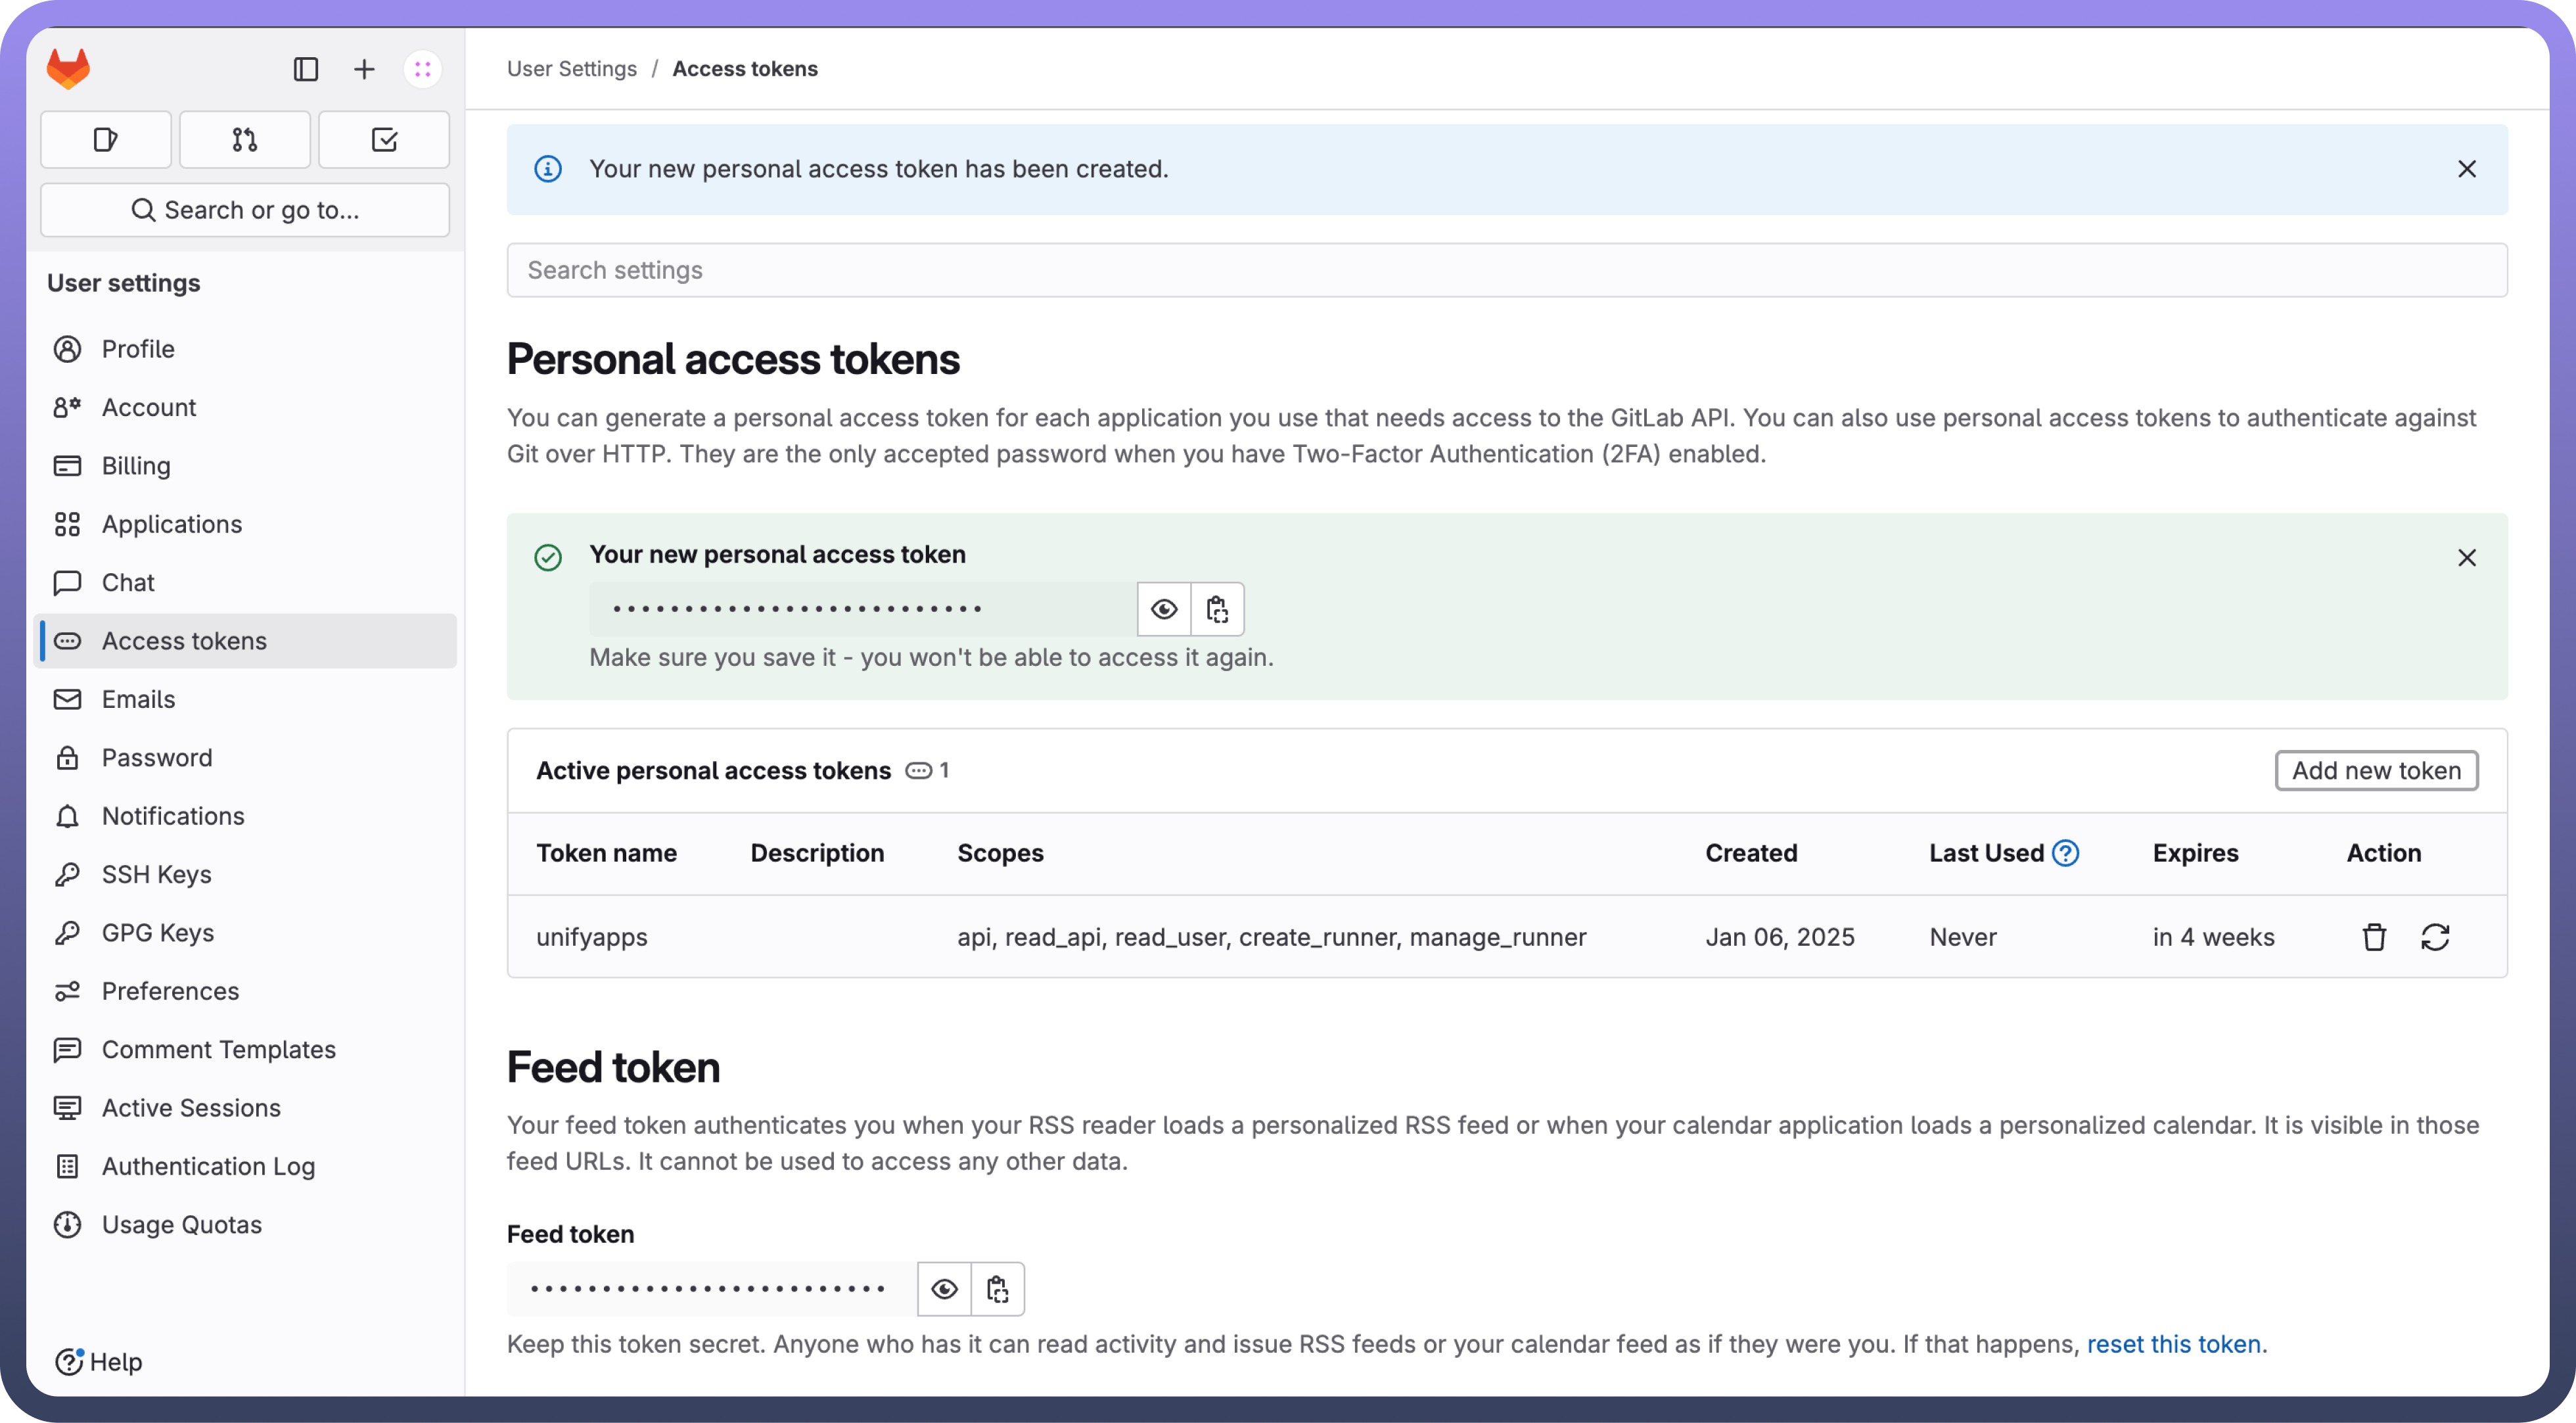
Task: Open the user avatar menu
Action: [423, 69]
